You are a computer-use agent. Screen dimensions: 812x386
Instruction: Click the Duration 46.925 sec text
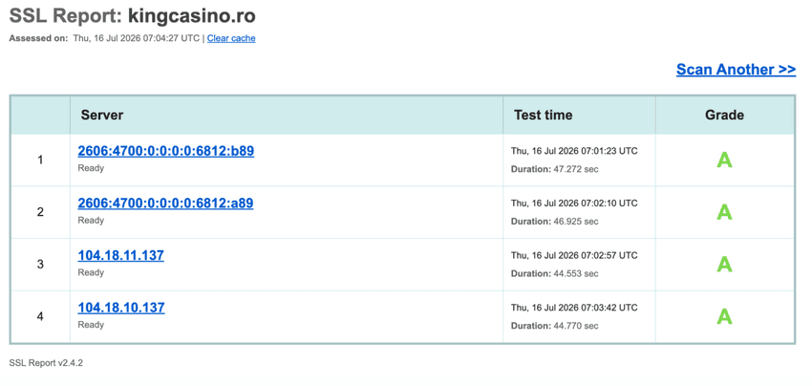point(555,222)
